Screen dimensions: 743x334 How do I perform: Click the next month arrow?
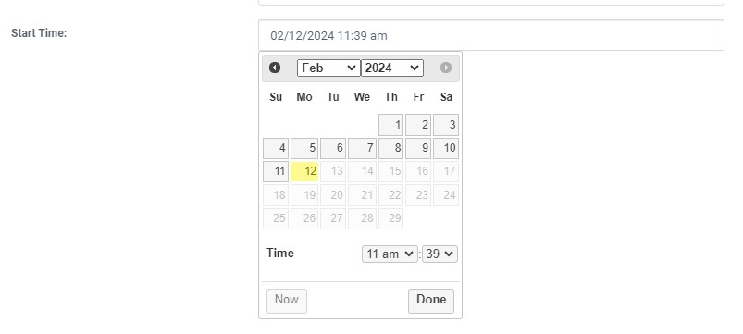(x=446, y=68)
